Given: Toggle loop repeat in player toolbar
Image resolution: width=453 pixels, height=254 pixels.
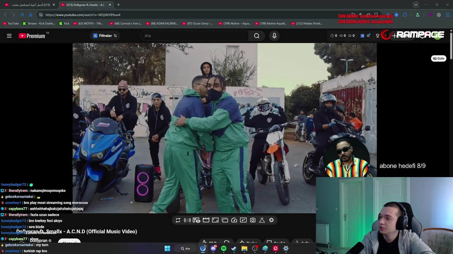Looking at the screenshot, I should (178, 220).
